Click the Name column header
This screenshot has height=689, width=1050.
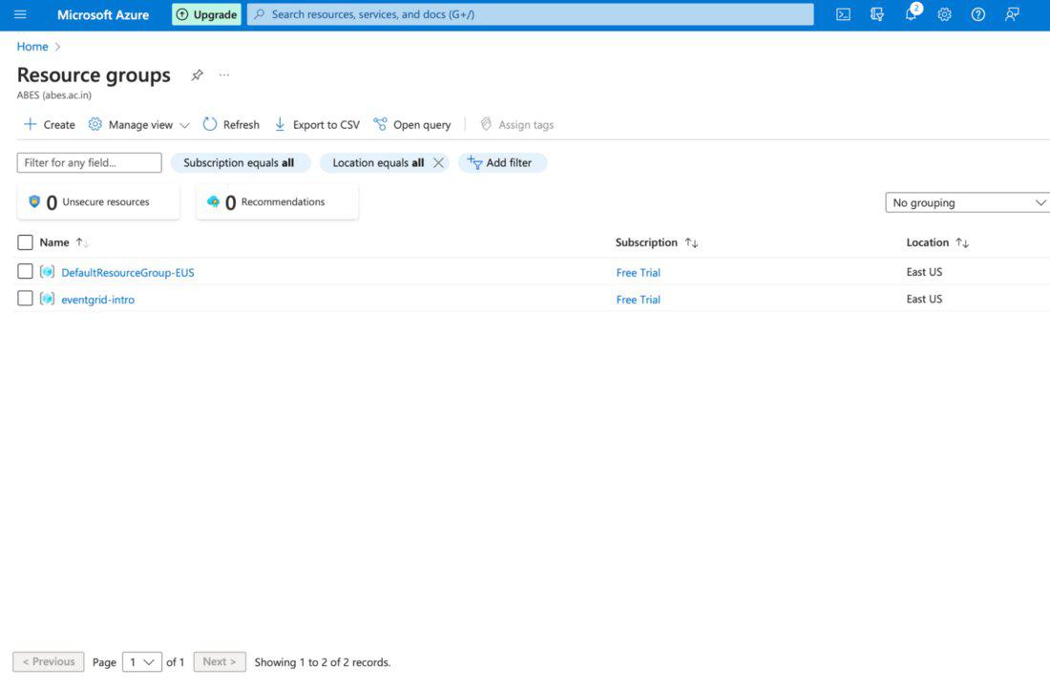(x=54, y=242)
